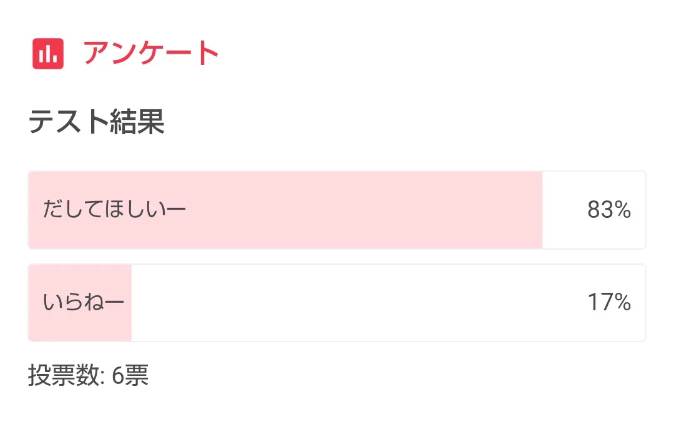The height and width of the screenshot is (437, 674).
Task: Click the white unfilled area of the いらねー bar
Action: pyautogui.click(x=356, y=303)
